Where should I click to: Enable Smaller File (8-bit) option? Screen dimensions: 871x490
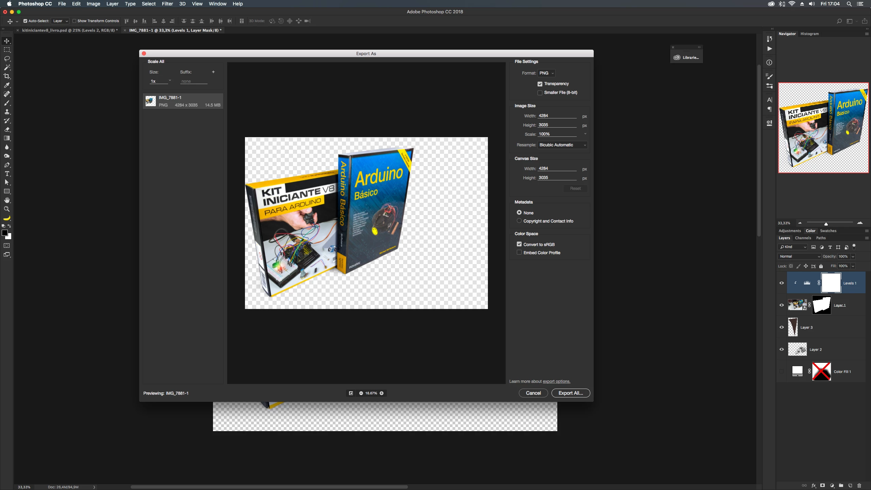[540, 93]
